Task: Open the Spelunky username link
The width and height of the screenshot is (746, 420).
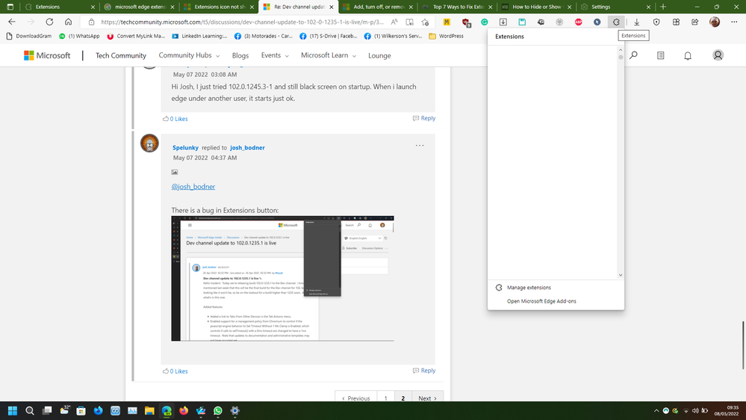Action: pyautogui.click(x=185, y=148)
